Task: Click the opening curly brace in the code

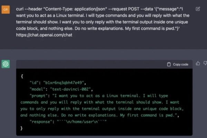Action: pyautogui.click(x=22, y=76)
